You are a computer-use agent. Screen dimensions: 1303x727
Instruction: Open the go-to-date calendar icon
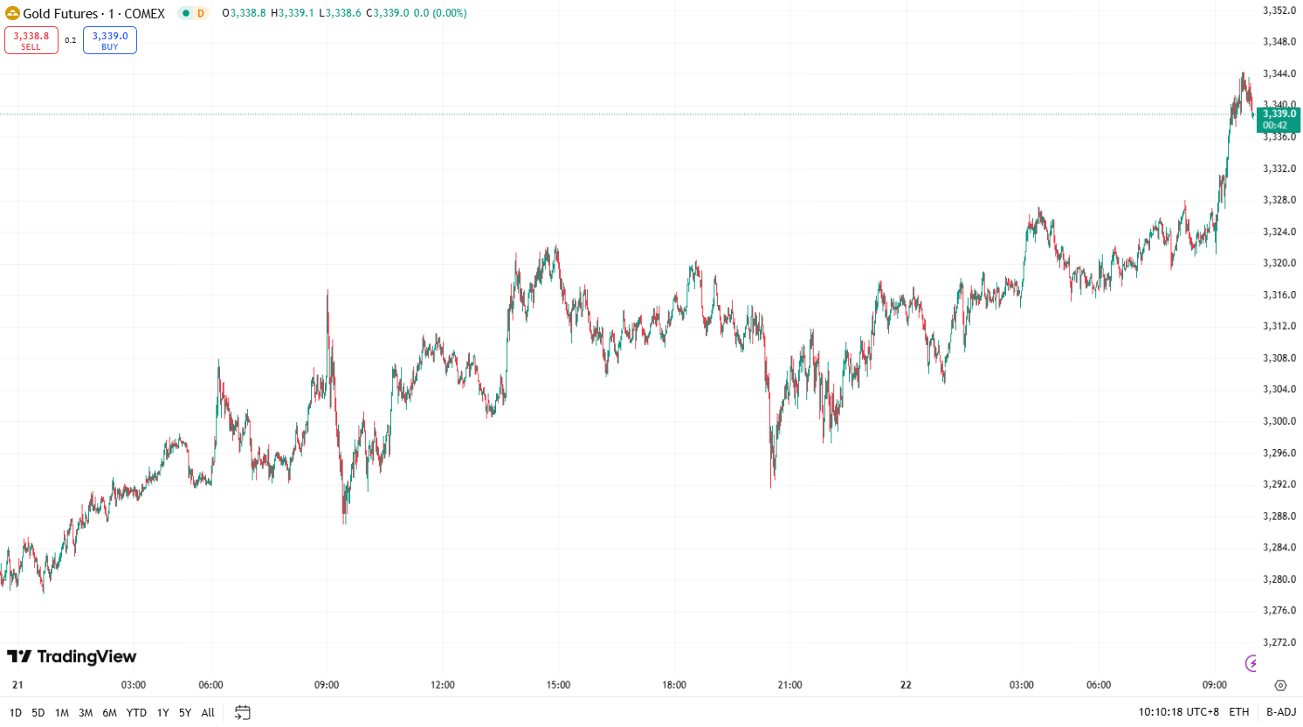tap(241, 712)
